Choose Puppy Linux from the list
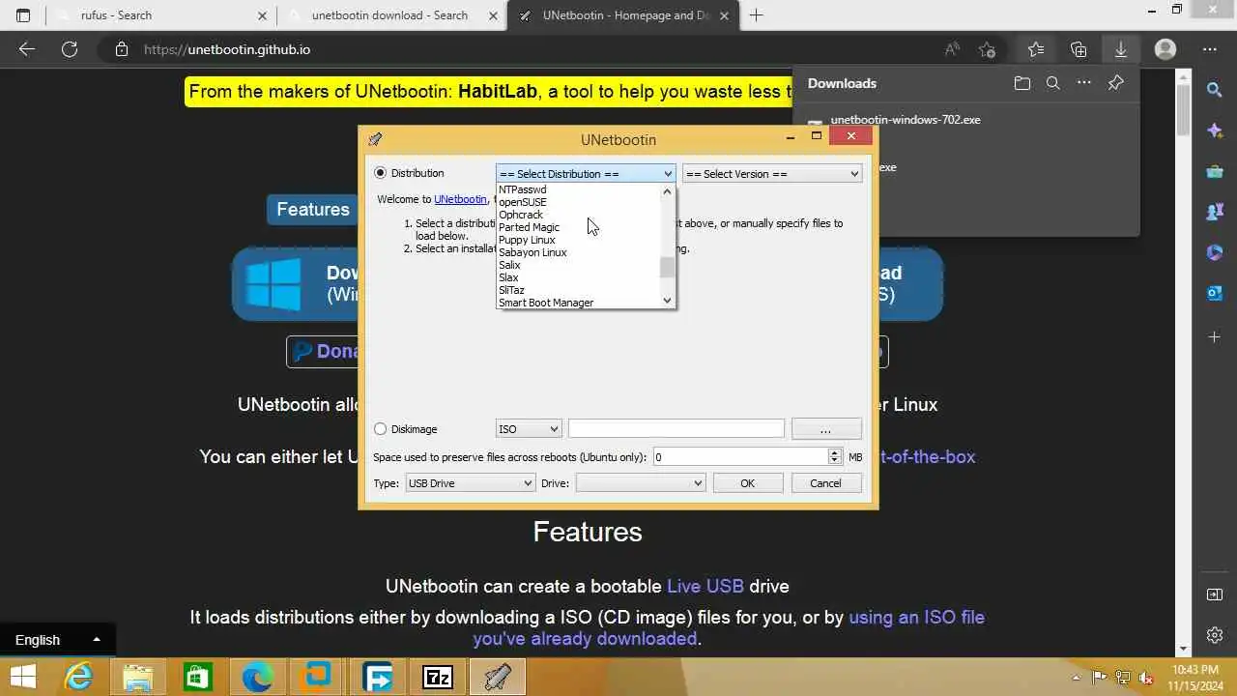Viewport: 1237px width, 696px height. click(x=527, y=240)
